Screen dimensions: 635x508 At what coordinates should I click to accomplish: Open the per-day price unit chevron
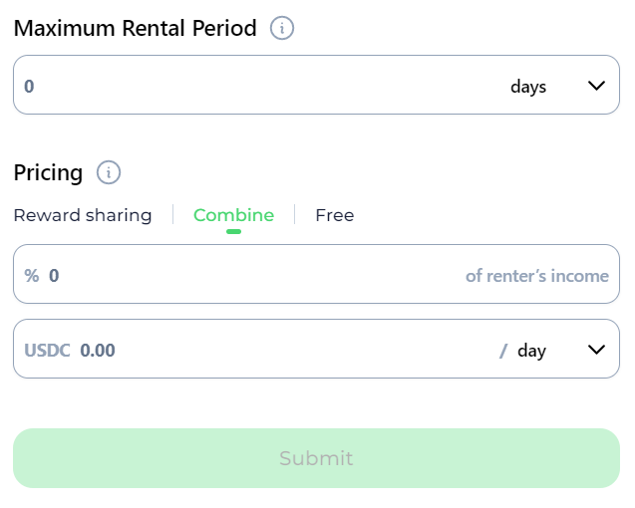pyautogui.click(x=596, y=350)
